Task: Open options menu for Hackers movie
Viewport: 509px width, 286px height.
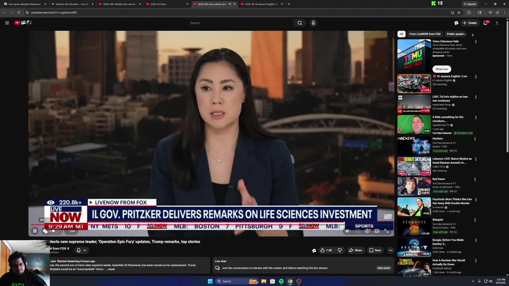Action: click(475, 139)
